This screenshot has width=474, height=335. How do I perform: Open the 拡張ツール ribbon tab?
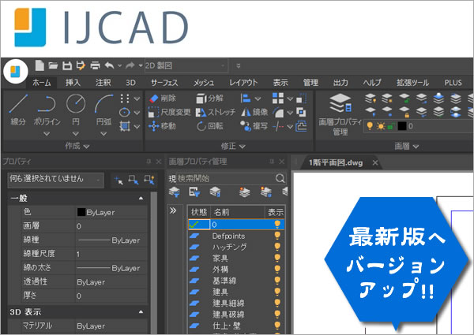(x=412, y=82)
